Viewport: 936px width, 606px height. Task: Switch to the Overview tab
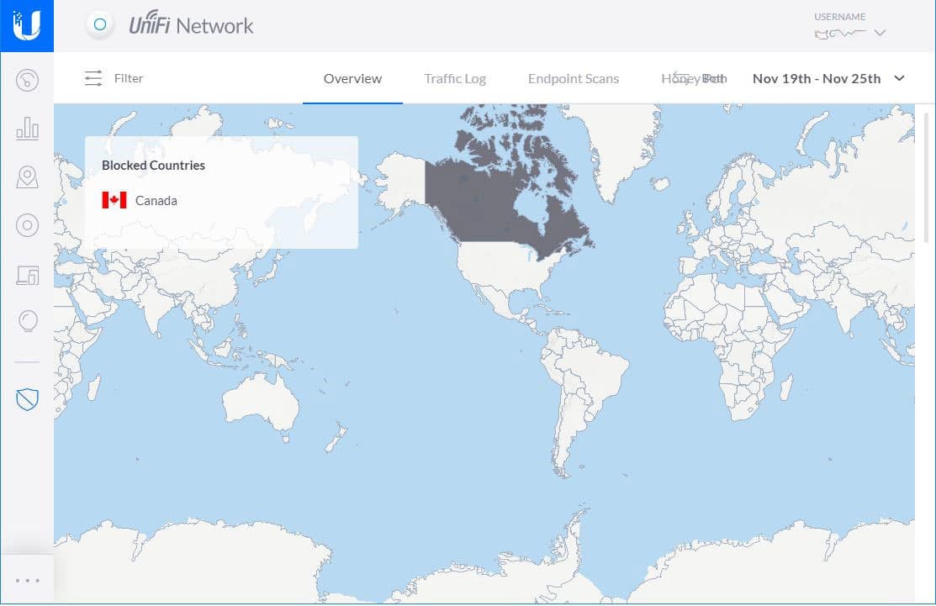[352, 78]
